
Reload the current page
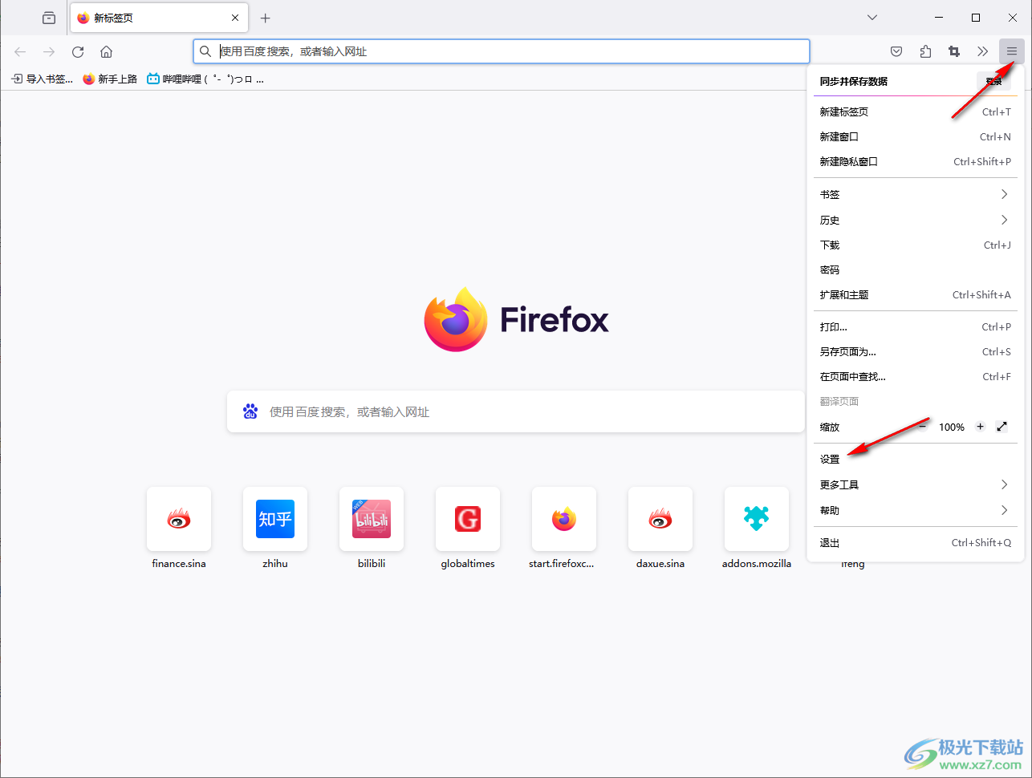point(78,51)
